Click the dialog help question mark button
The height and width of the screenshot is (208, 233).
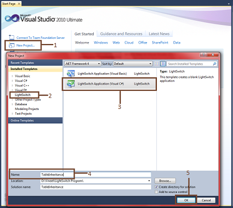pos(203,54)
